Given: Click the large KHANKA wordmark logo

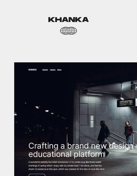Looking at the screenshot, I should 68,19.
